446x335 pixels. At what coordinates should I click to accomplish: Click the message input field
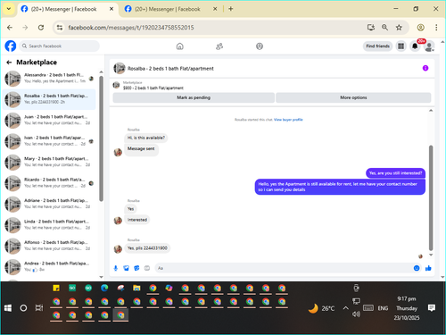tap(288, 268)
